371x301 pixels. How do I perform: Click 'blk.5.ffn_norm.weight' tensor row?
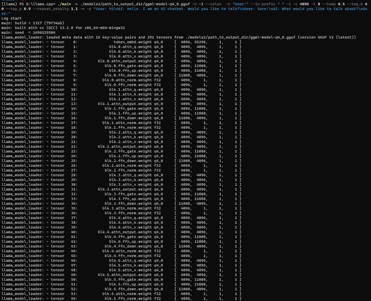click(121, 298)
